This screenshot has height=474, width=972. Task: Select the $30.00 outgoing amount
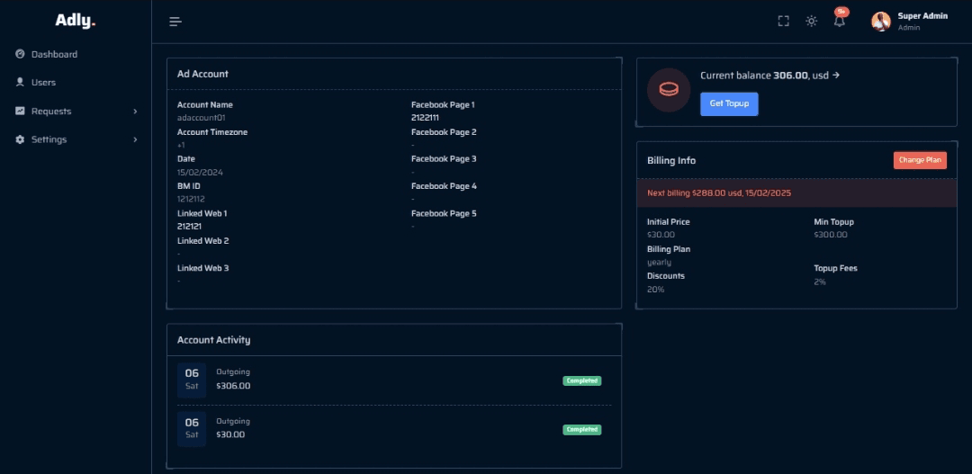(x=230, y=434)
